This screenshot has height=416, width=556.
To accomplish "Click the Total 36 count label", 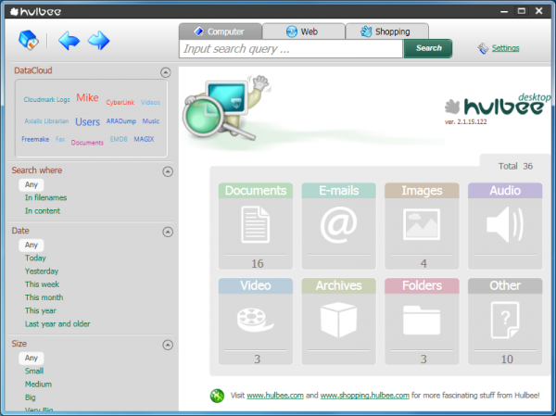I will click(x=515, y=167).
